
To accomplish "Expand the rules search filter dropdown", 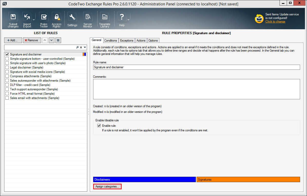I will click(x=85, y=47).
